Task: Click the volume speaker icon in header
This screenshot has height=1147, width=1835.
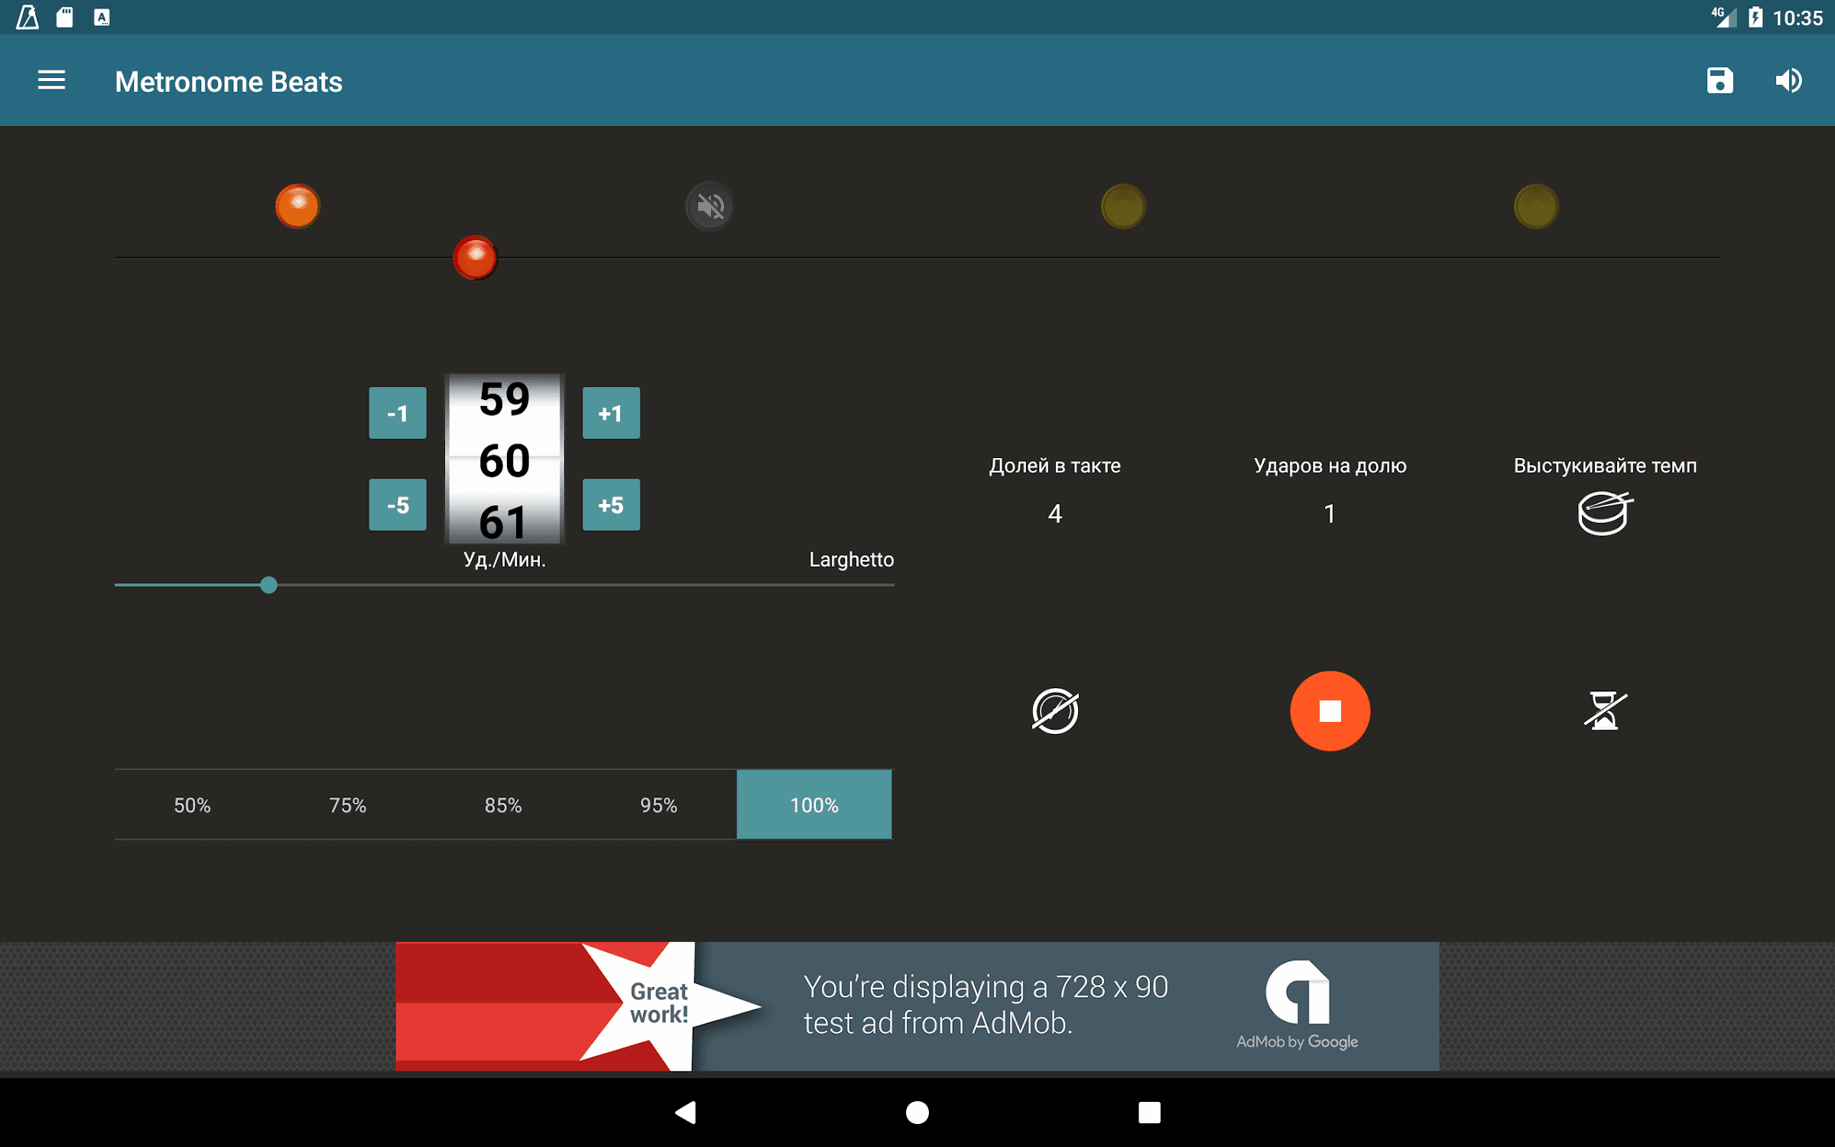Action: coord(1788,80)
